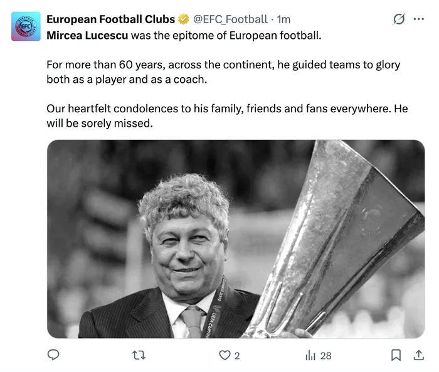Bookmark this post
This screenshot has width=439, height=372.
point(396,355)
